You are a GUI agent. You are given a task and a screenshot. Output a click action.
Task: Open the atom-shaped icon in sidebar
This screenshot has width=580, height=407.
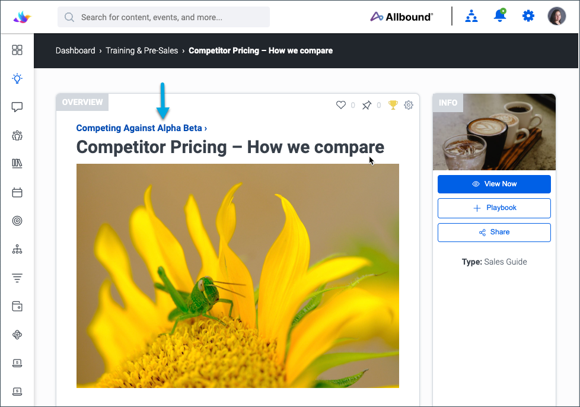[17, 335]
